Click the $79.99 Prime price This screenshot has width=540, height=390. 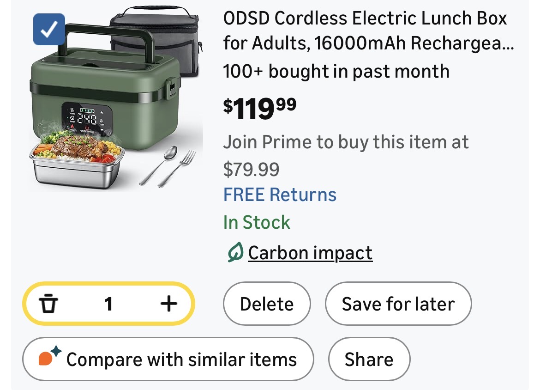click(x=251, y=169)
